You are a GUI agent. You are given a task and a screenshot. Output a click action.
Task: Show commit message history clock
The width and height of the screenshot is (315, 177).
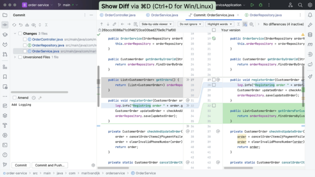pyautogui.click(x=34, y=98)
